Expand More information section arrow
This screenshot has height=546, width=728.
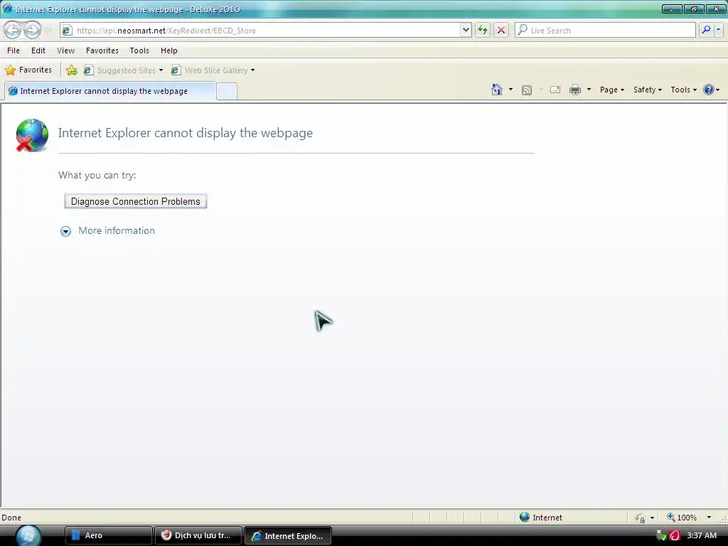(66, 231)
